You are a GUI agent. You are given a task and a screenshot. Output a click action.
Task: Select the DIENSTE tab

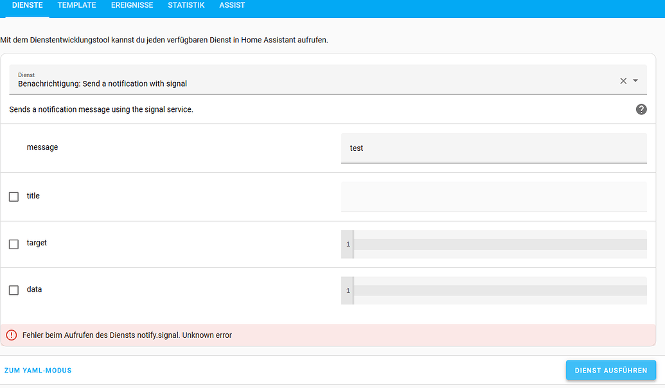tap(27, 5)
